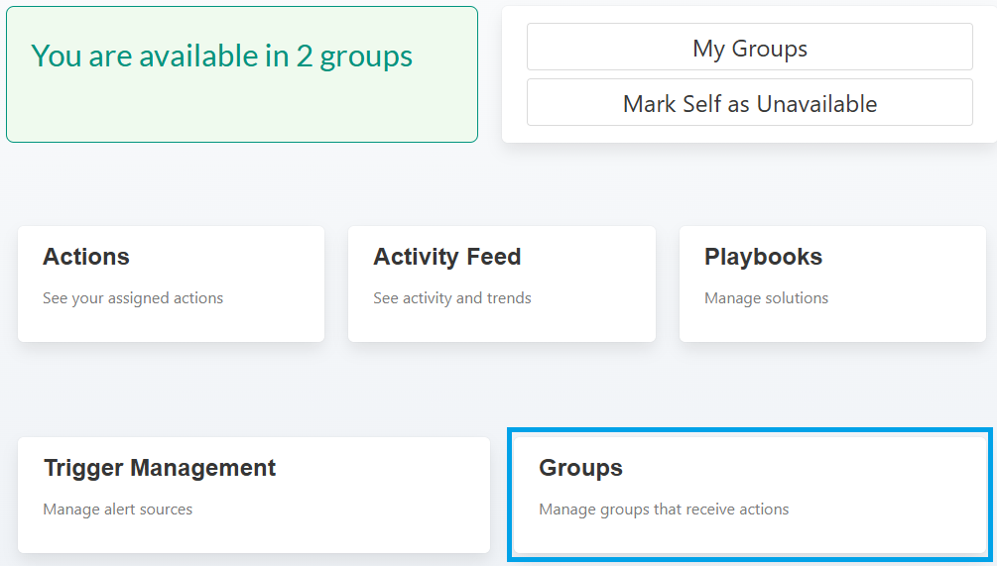This screenshot has height=566, width=997.
Task: Click 'Manage groups that receive actions' text
Action: coord(664,509)
